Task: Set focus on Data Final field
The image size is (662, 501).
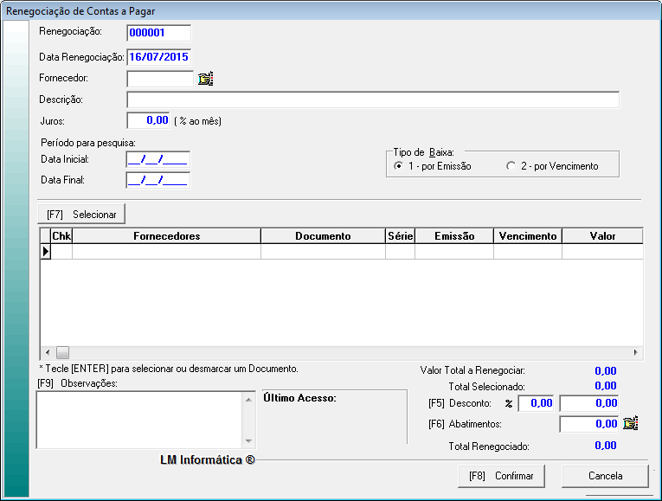Action: point(157,180)
